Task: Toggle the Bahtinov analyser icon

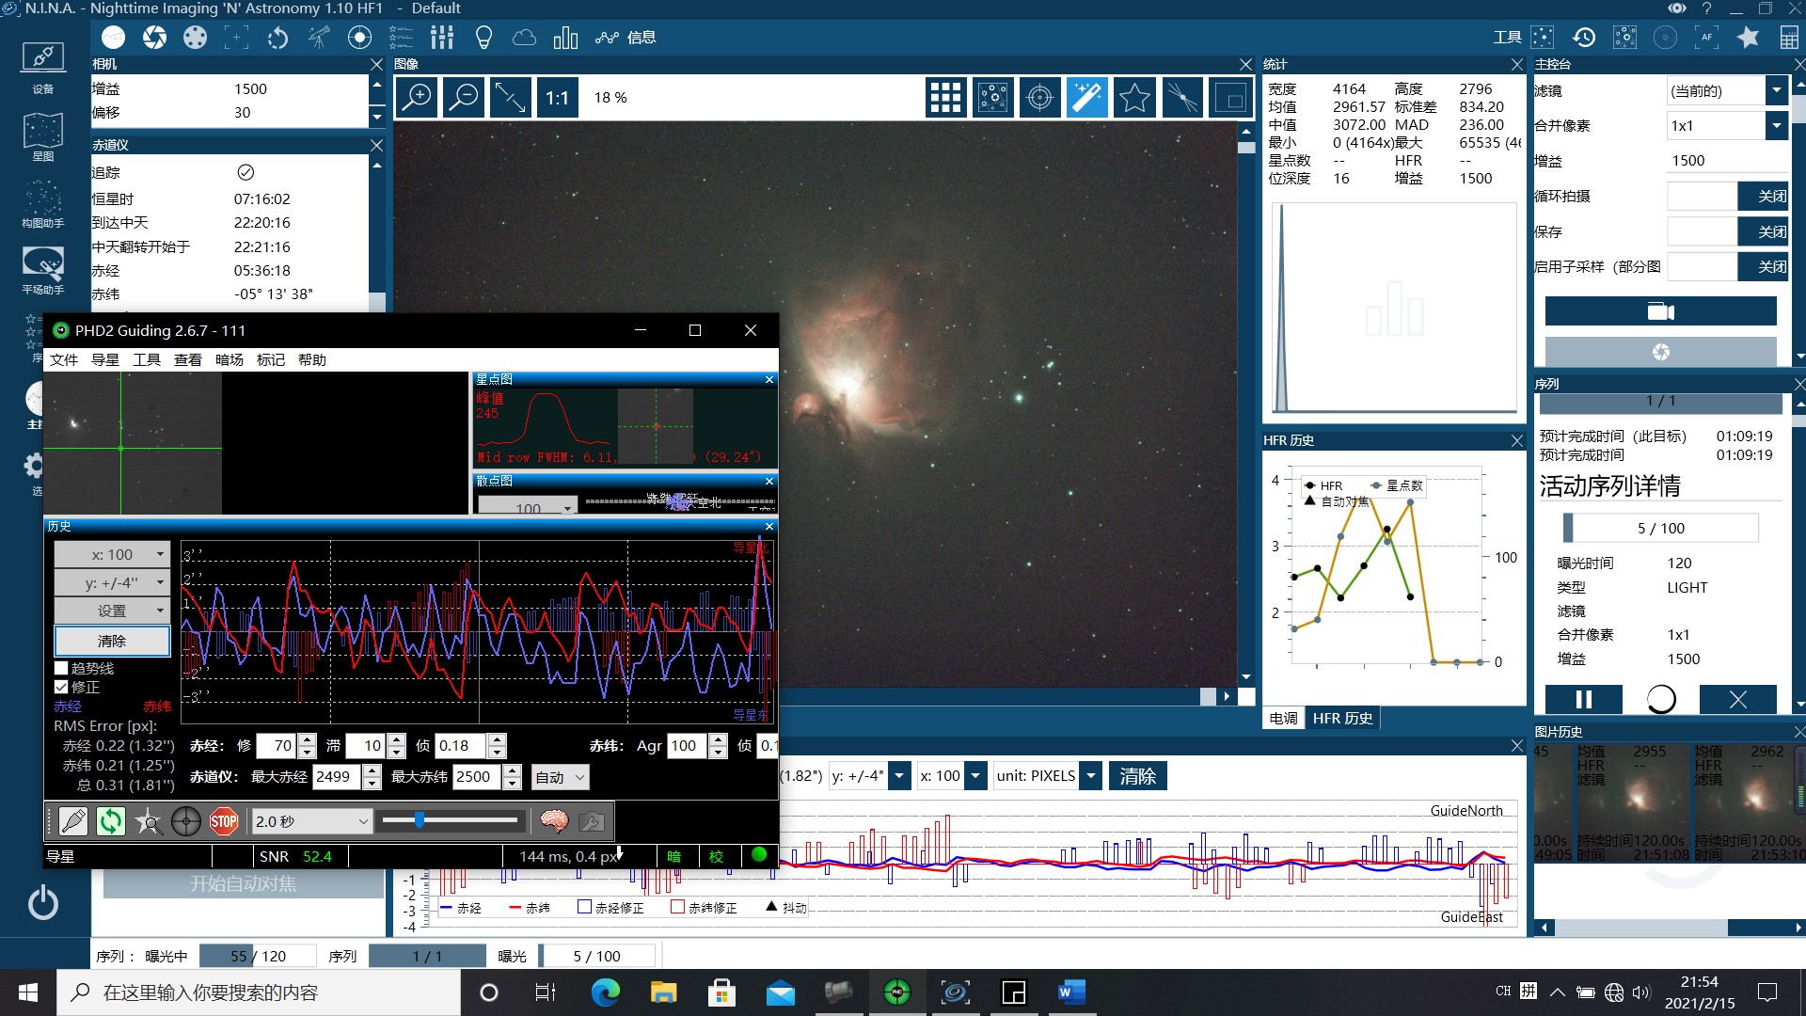Action: pyautogui.click(x=1181, y=97)
